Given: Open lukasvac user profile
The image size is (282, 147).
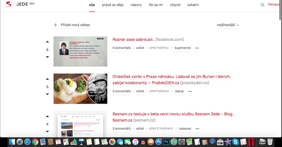Looking at the screenshot, I should pos(185,128).
